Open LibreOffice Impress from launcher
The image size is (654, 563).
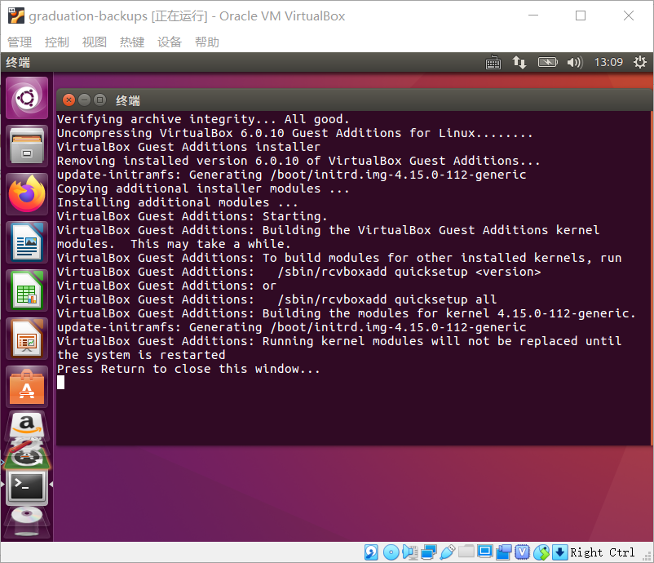(27, 339)
